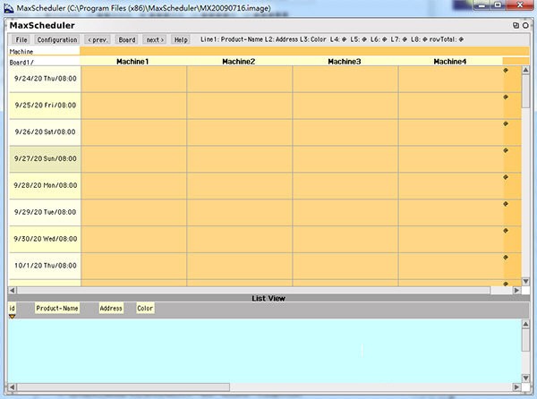This screenshot has height=399, width=537.
Task: Click the Board1/ label
Action: [21, 63]
